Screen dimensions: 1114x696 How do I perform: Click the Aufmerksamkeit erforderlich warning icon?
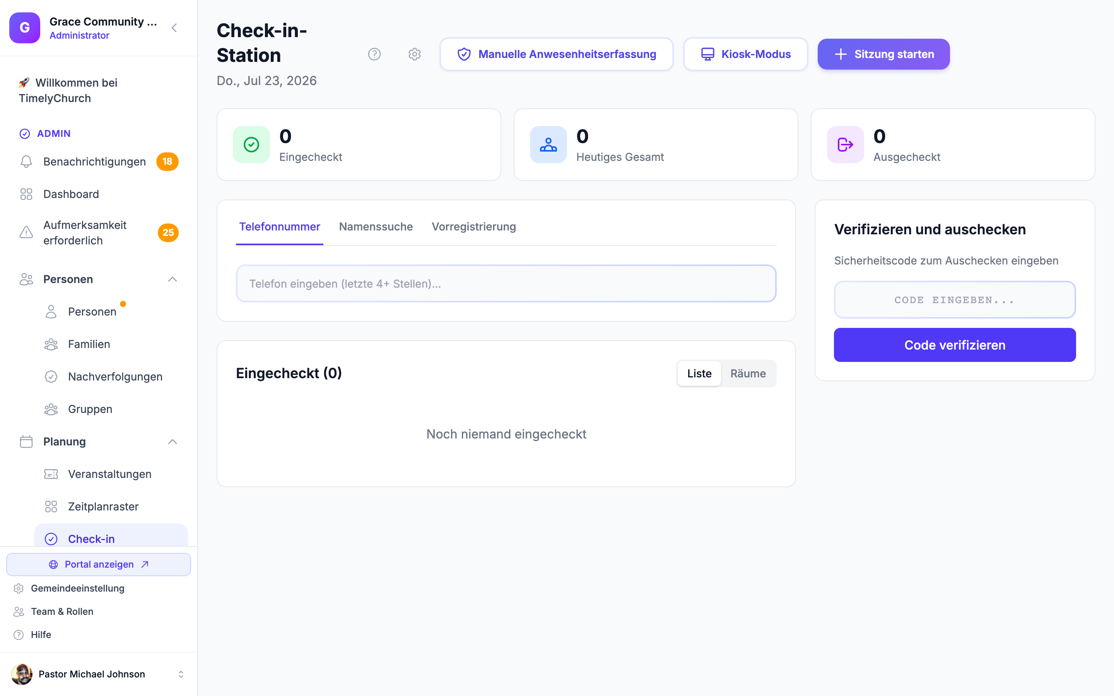(26, 232)
